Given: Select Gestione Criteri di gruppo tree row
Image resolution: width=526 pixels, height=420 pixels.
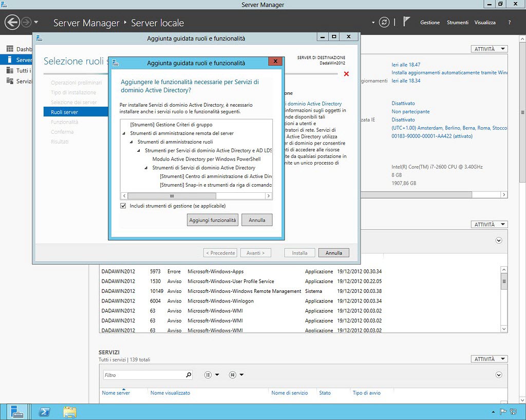Looking at the screenshot, I should coord(171,125).
